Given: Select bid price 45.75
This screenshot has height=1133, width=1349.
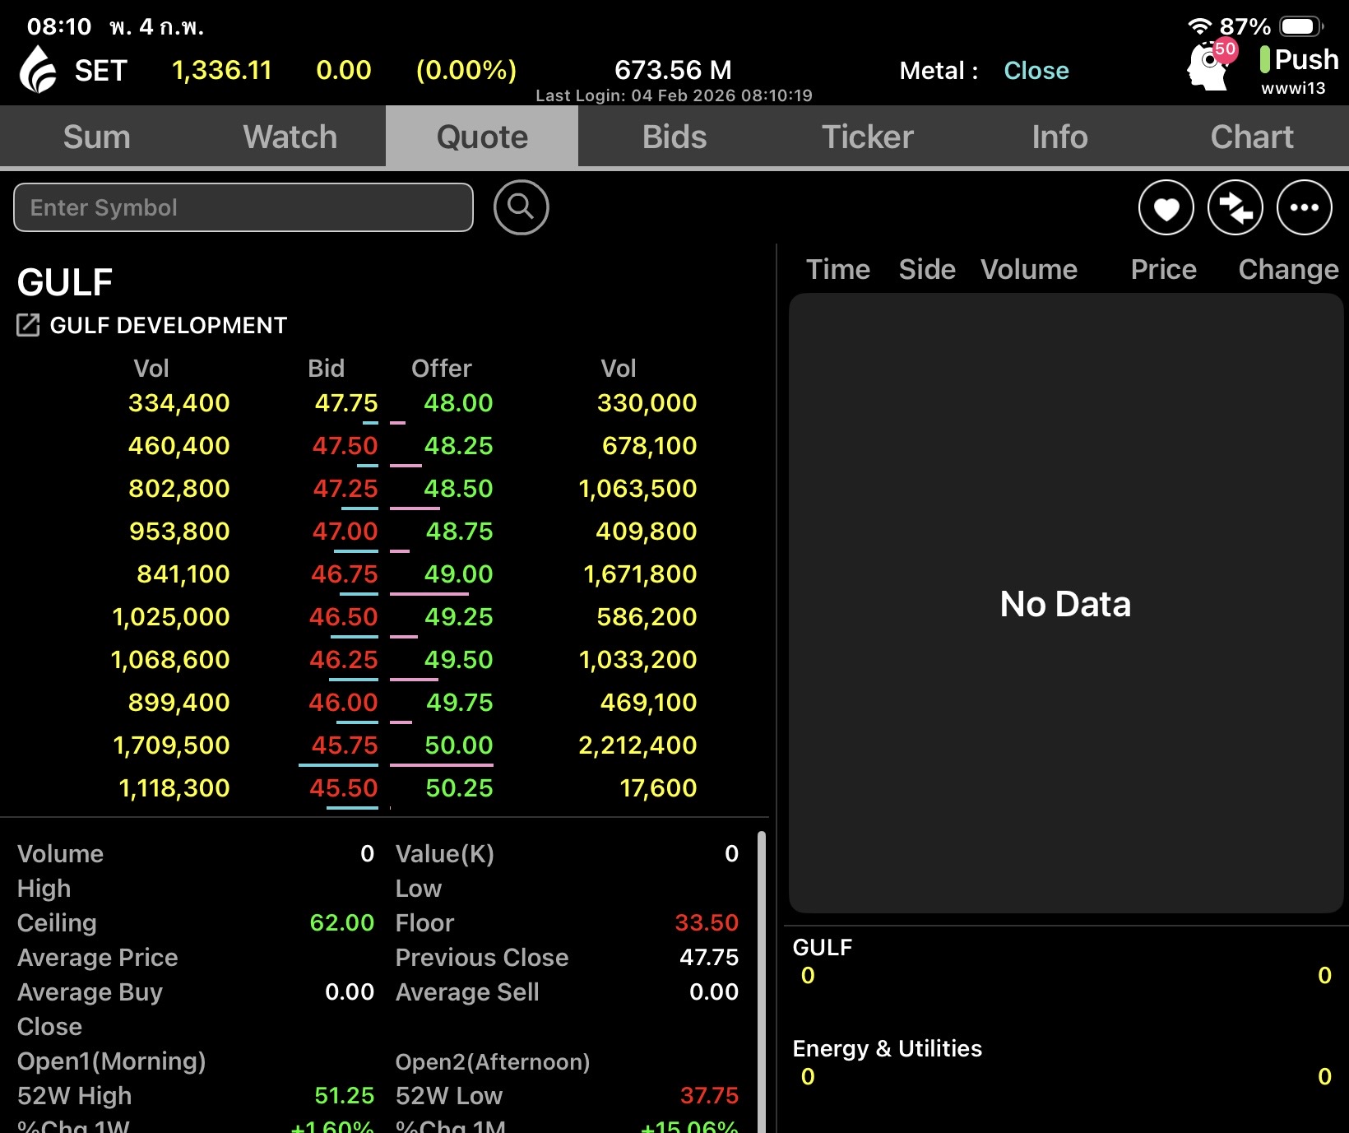Looking at the screenshot, I should pyautogui.click(x=345, y=745).
